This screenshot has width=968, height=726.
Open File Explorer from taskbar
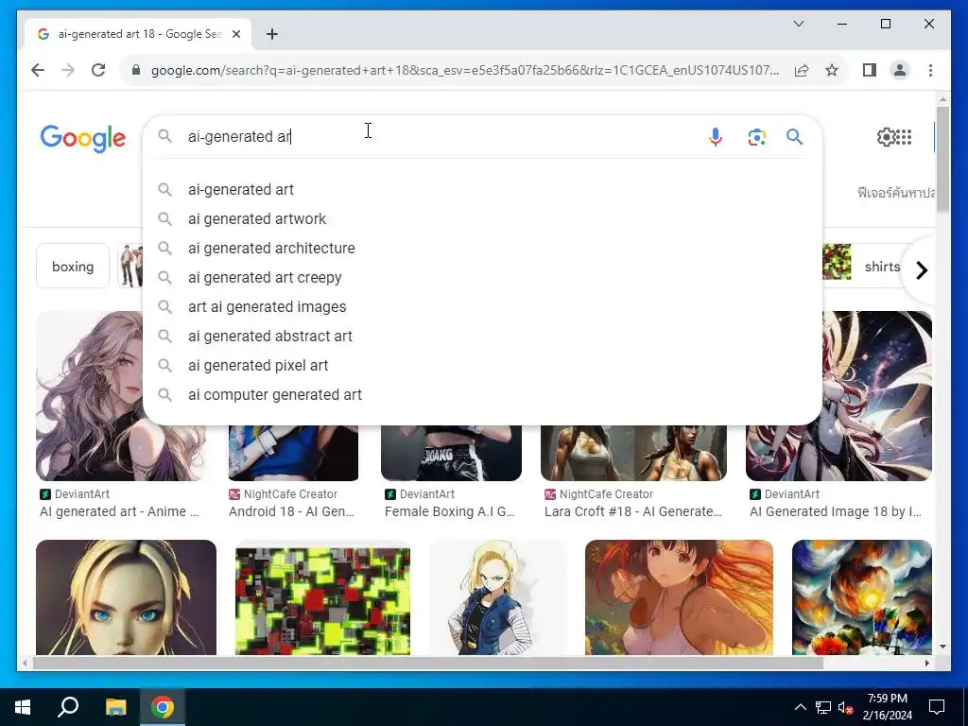(115, 707)
